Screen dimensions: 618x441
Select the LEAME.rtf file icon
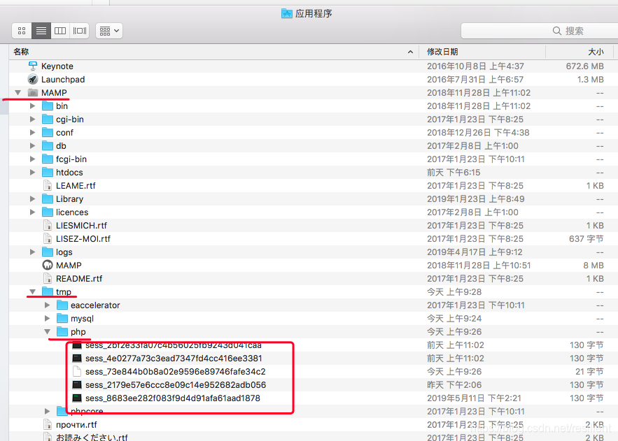48,186
